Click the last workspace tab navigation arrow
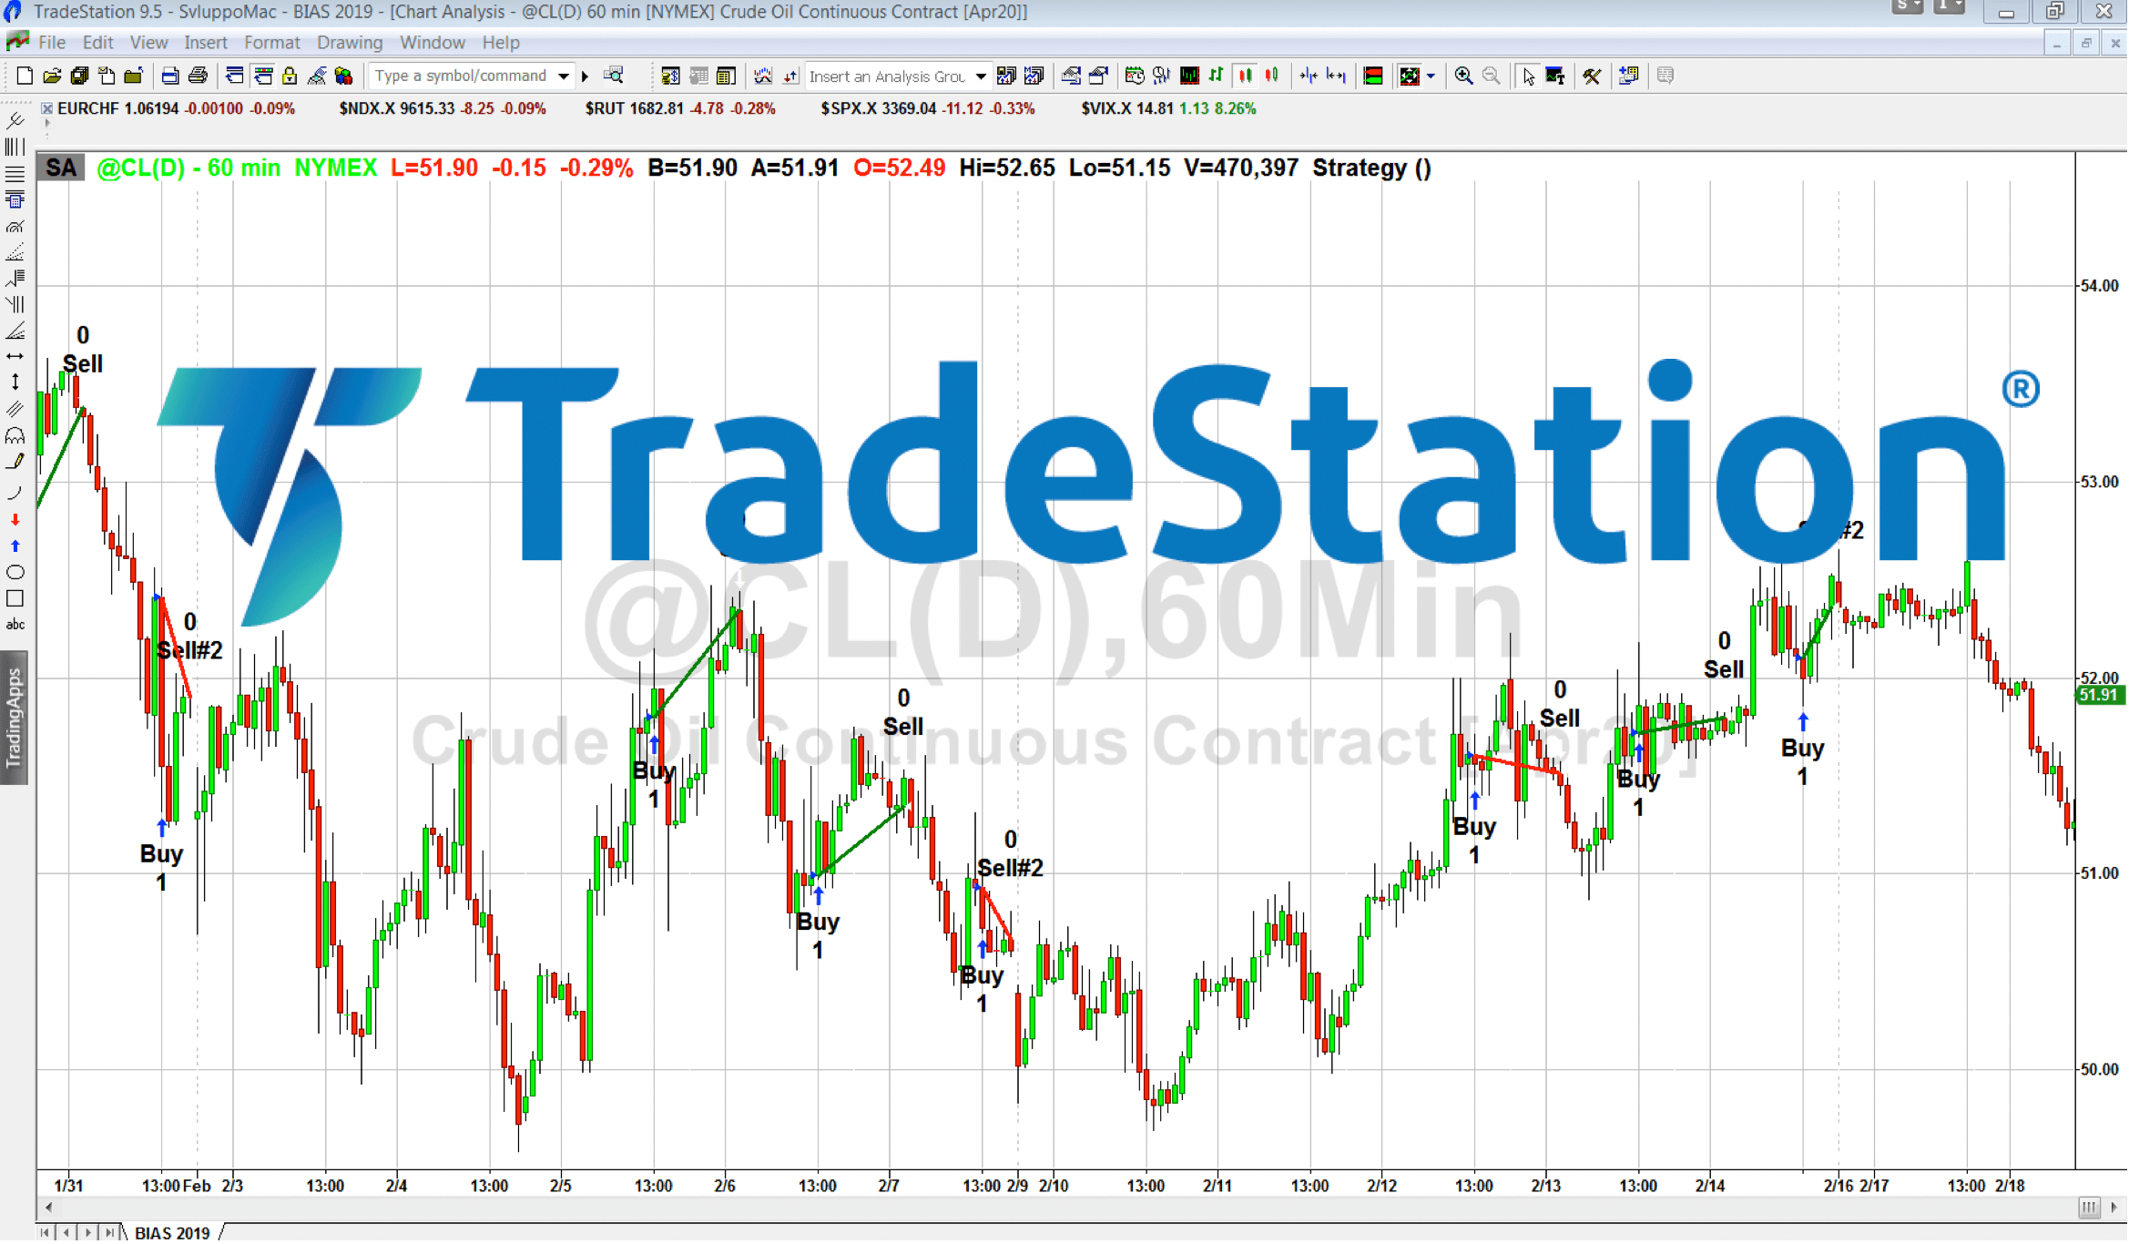Screen dimensions: 2129x1244 pyautogui.click(x=110, y=1234)
